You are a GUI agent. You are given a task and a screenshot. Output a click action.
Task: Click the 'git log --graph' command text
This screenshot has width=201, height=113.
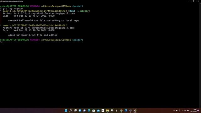click(x=13, y=8)
